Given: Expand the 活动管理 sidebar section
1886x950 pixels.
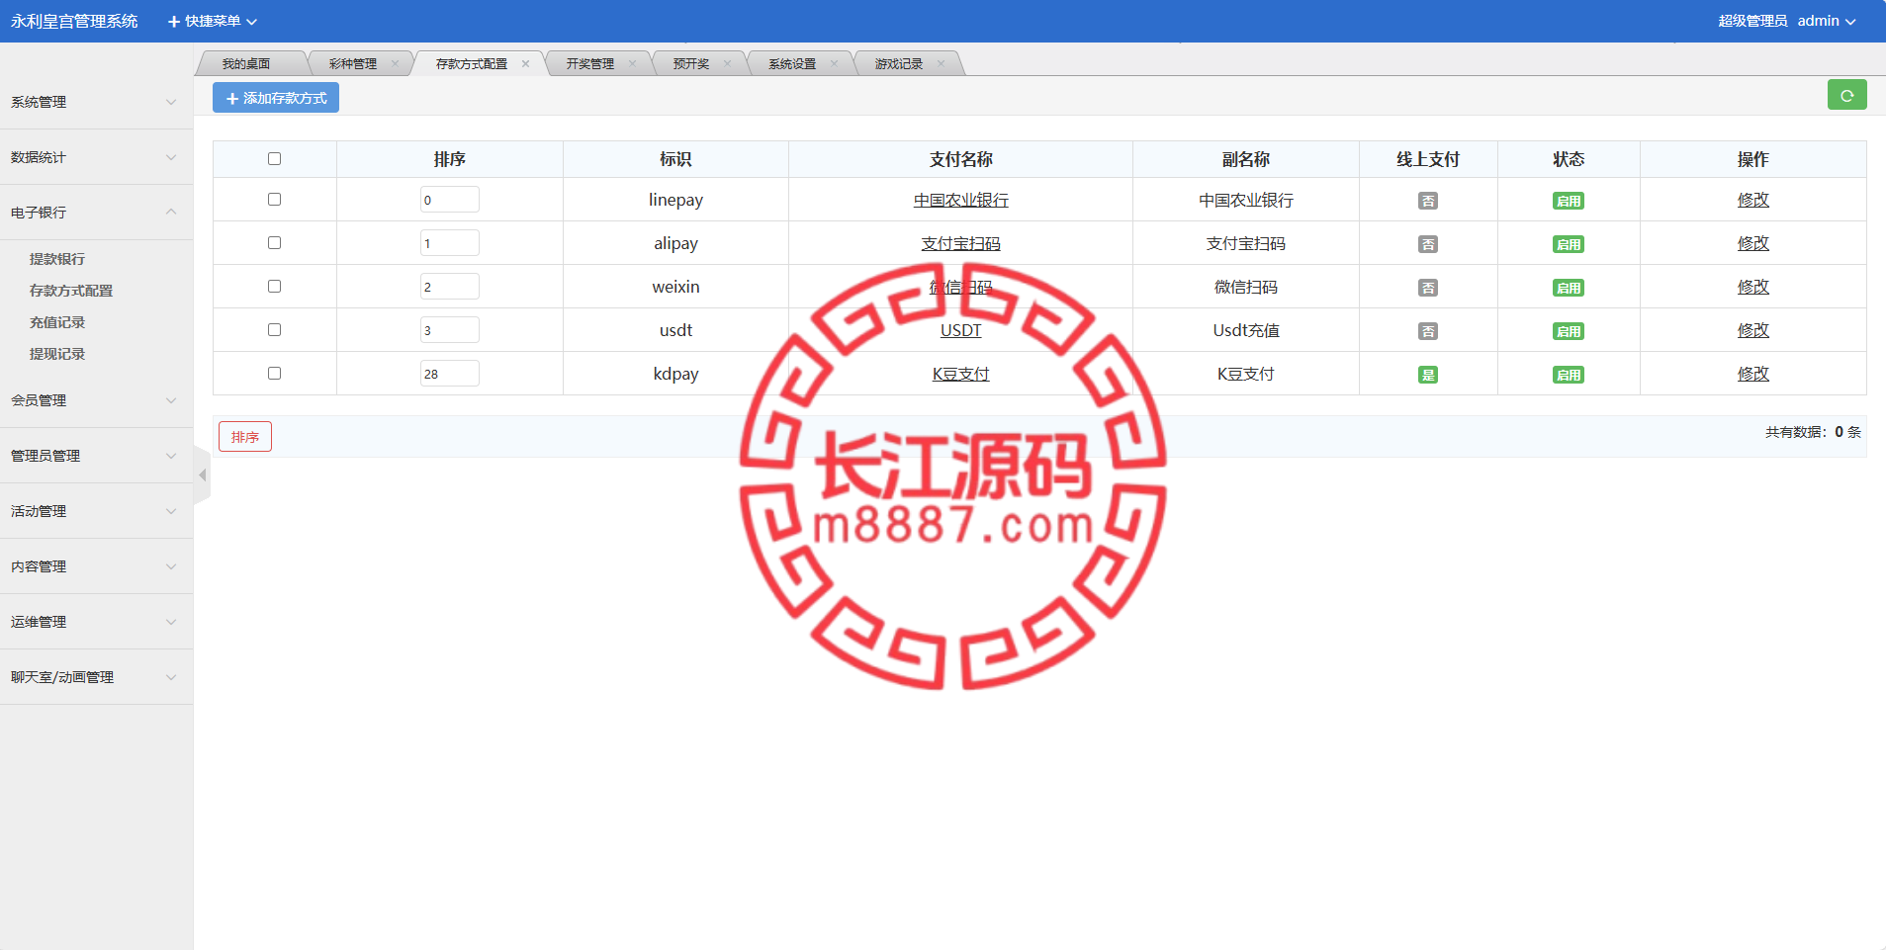Looking at the screenshot, I should [96, 511].
